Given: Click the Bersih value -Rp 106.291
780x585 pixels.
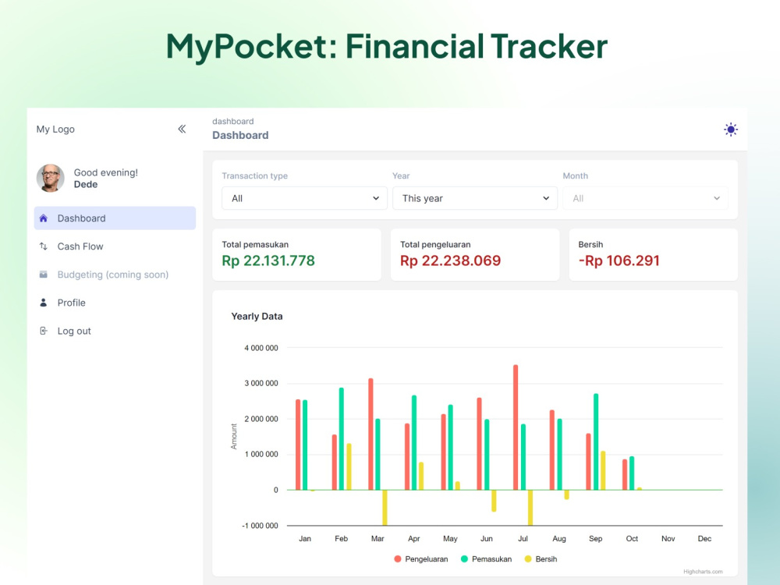Looking at the screenshot, I should [619, 261].
